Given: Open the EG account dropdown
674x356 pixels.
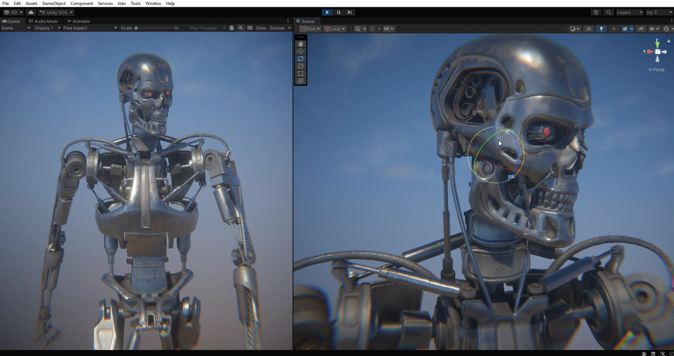Looking at the screenshot, I should [13, 12].
